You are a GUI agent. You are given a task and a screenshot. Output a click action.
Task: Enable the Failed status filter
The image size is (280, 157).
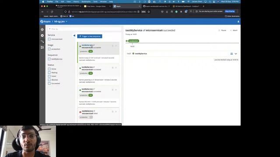point(49,76)
